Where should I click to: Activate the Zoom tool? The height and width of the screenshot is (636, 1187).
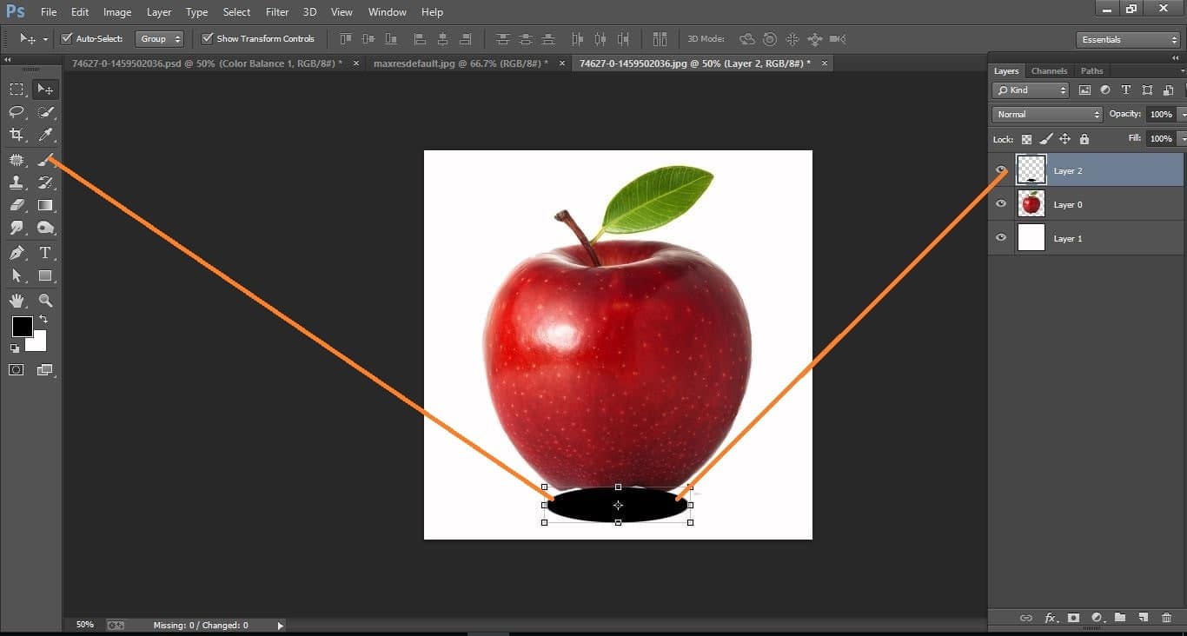45,301
